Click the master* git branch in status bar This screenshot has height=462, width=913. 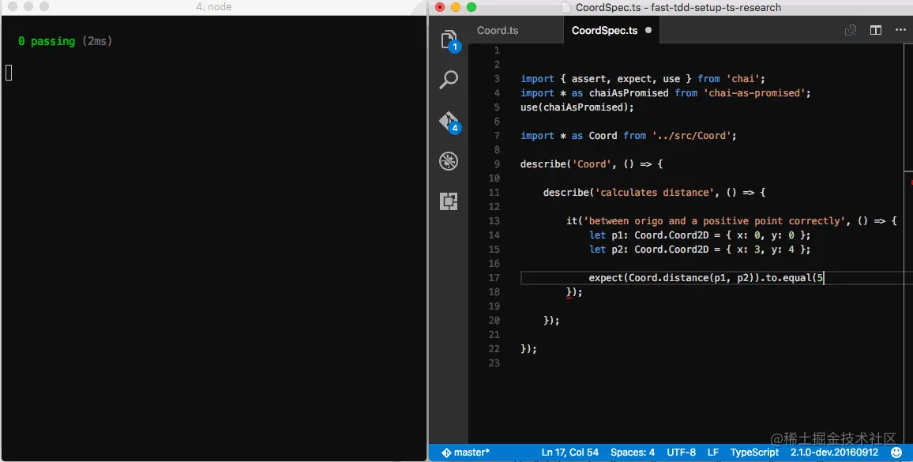465,452
